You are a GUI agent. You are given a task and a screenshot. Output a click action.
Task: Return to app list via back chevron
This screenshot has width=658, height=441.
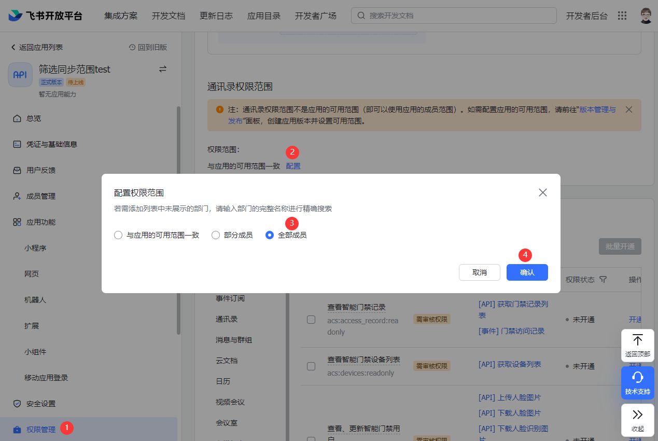point(13,47)
